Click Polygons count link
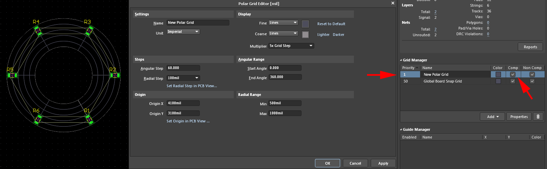This screenshot has width=547, height=169. click(x=488, y=23)
